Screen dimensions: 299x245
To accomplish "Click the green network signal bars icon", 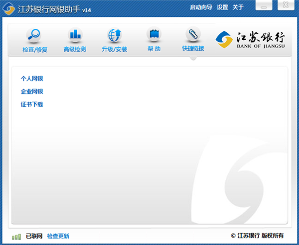I will click(x=16, y=237).
